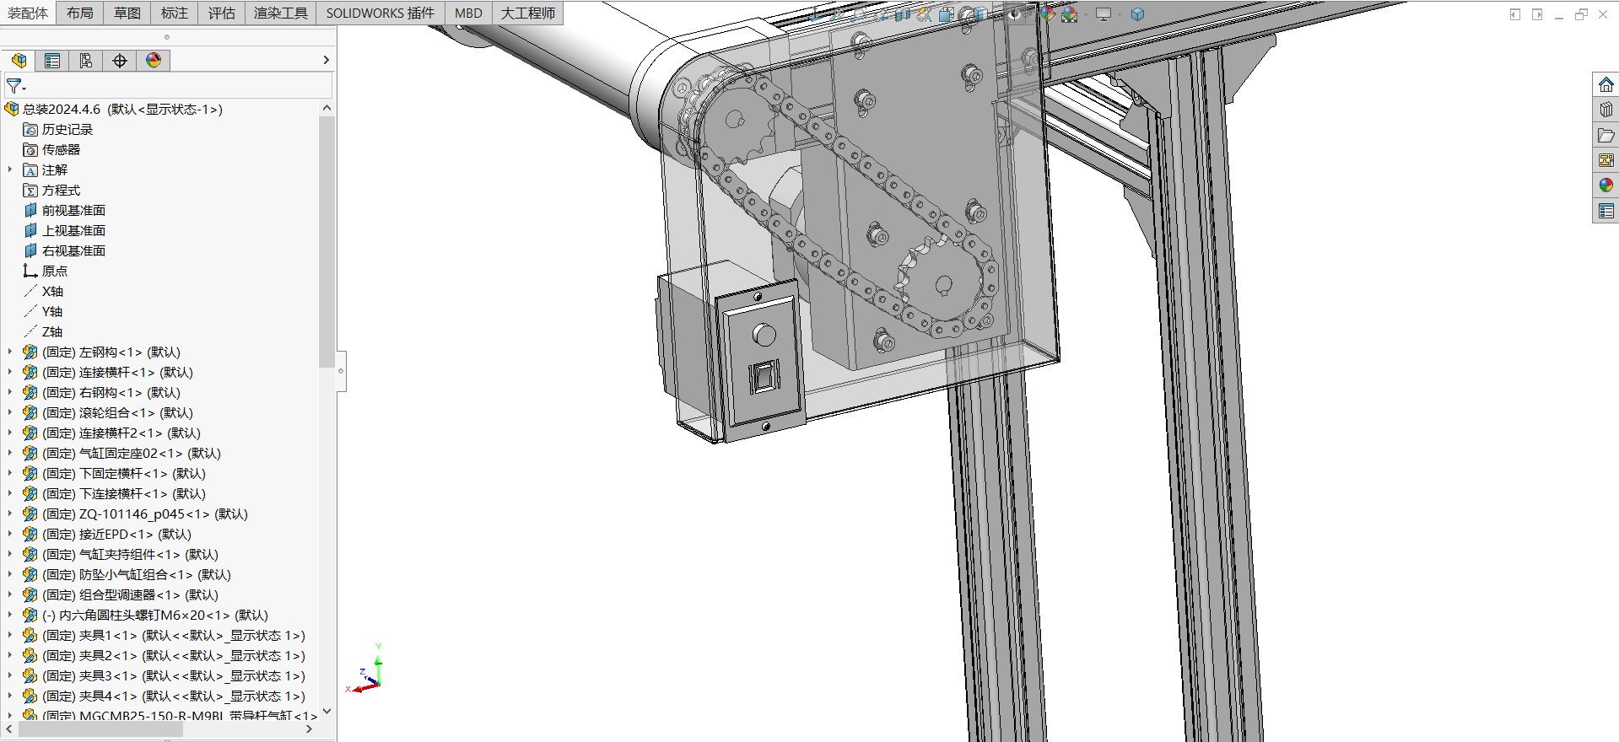This screenshot has height=742, width=1619.
Task: Open the SOLIDWORKS 插件 tab
Action: pyautogui.click(x=380, y=13)
